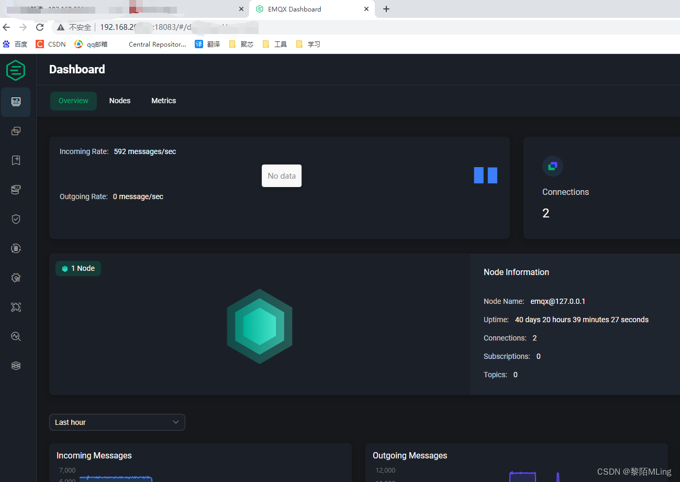The width and height of the screenshot is (680, 482).
Task: Click the 7,000 axis label in Incoming chart
Action: click(68, 470)
